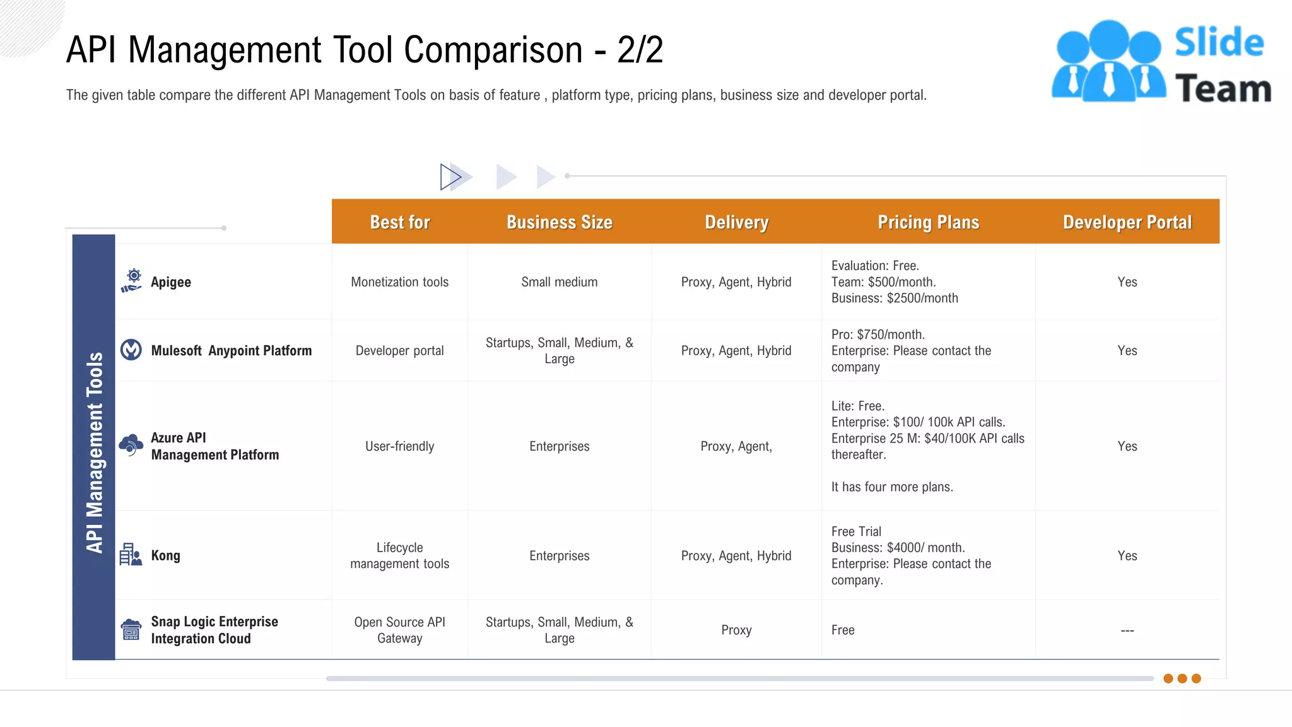Click Mulesoft pricing Pro: $750/month
Viewport: 1292px width, 727px height.
tap(878, 334)
